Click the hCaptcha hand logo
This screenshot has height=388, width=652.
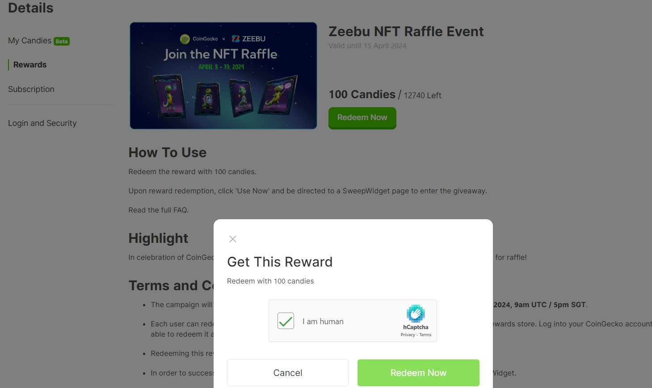click(x=416, y=313)
